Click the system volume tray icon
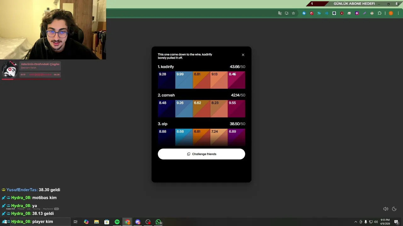403x226 pixels. point(376,222)
